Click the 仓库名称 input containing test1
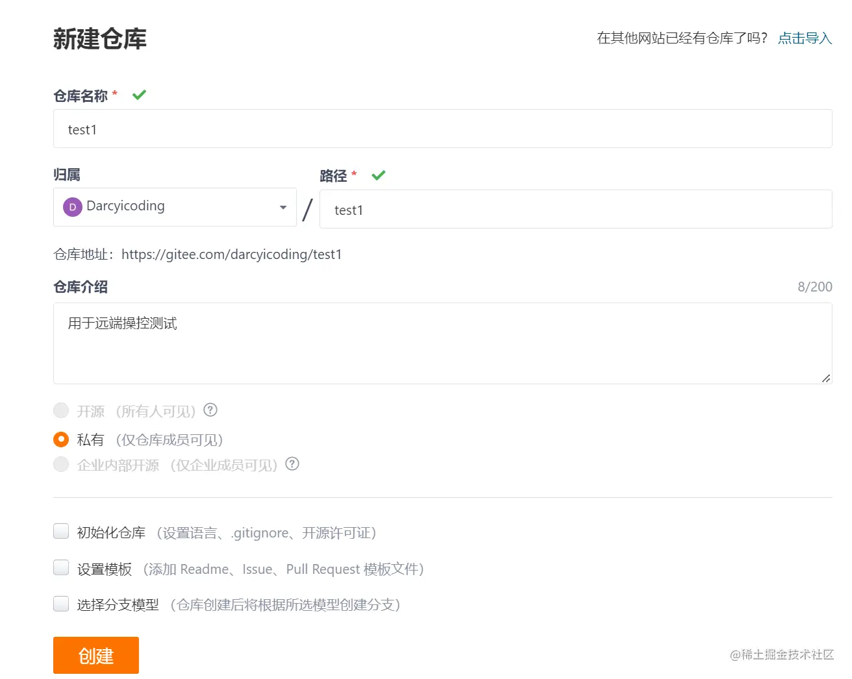Screen dimensions: 852x679 click(443, 129)
